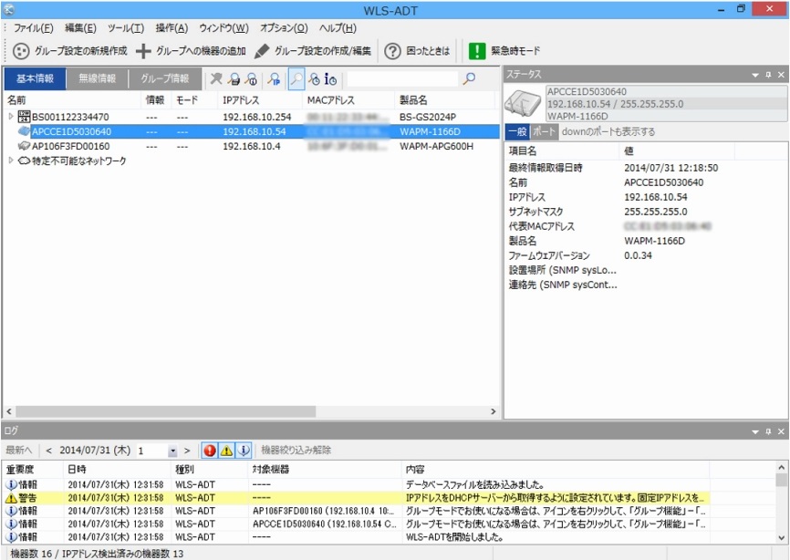The height and width of the screenshot is (560, 790).
Task: Click the group settings new creation icon
Action: click(x=21, y=51)
